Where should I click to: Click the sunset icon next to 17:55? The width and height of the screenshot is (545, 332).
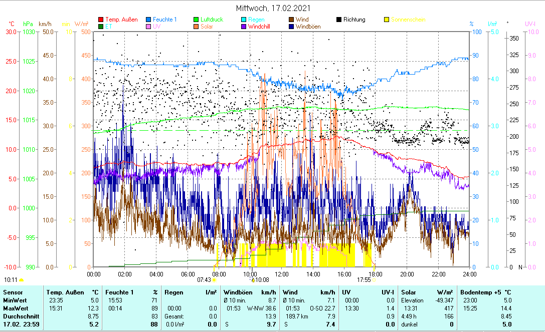(x=374, y=280)
